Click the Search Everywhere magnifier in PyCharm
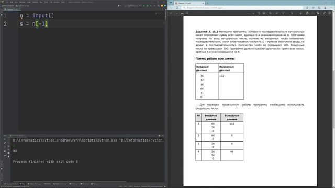 point(158,6)
